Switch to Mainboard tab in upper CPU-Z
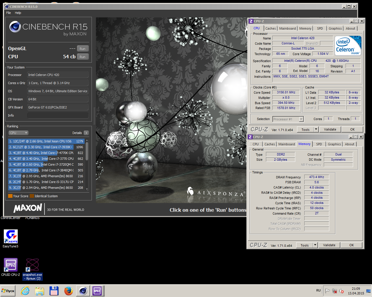This screenshot has height=297, width=372. (287, 28)
